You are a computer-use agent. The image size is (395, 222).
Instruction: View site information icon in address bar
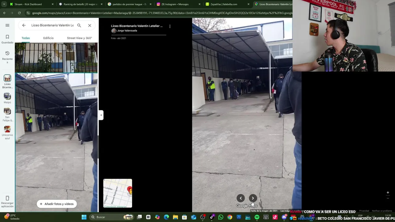pos(28,13)
